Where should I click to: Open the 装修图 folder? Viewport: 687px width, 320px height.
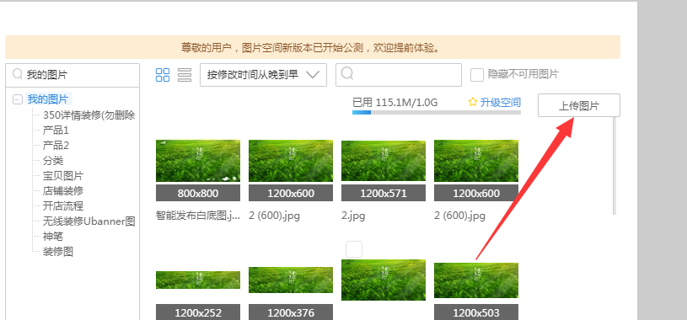[58, 252]
